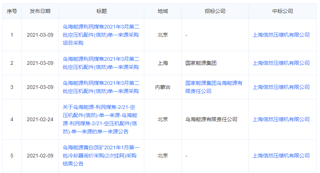Open the 乌海能源黄白茨矿2021年1月 title link
This screenshot has width=320, height=173.
pyautogui.click(x=101, y=156)
